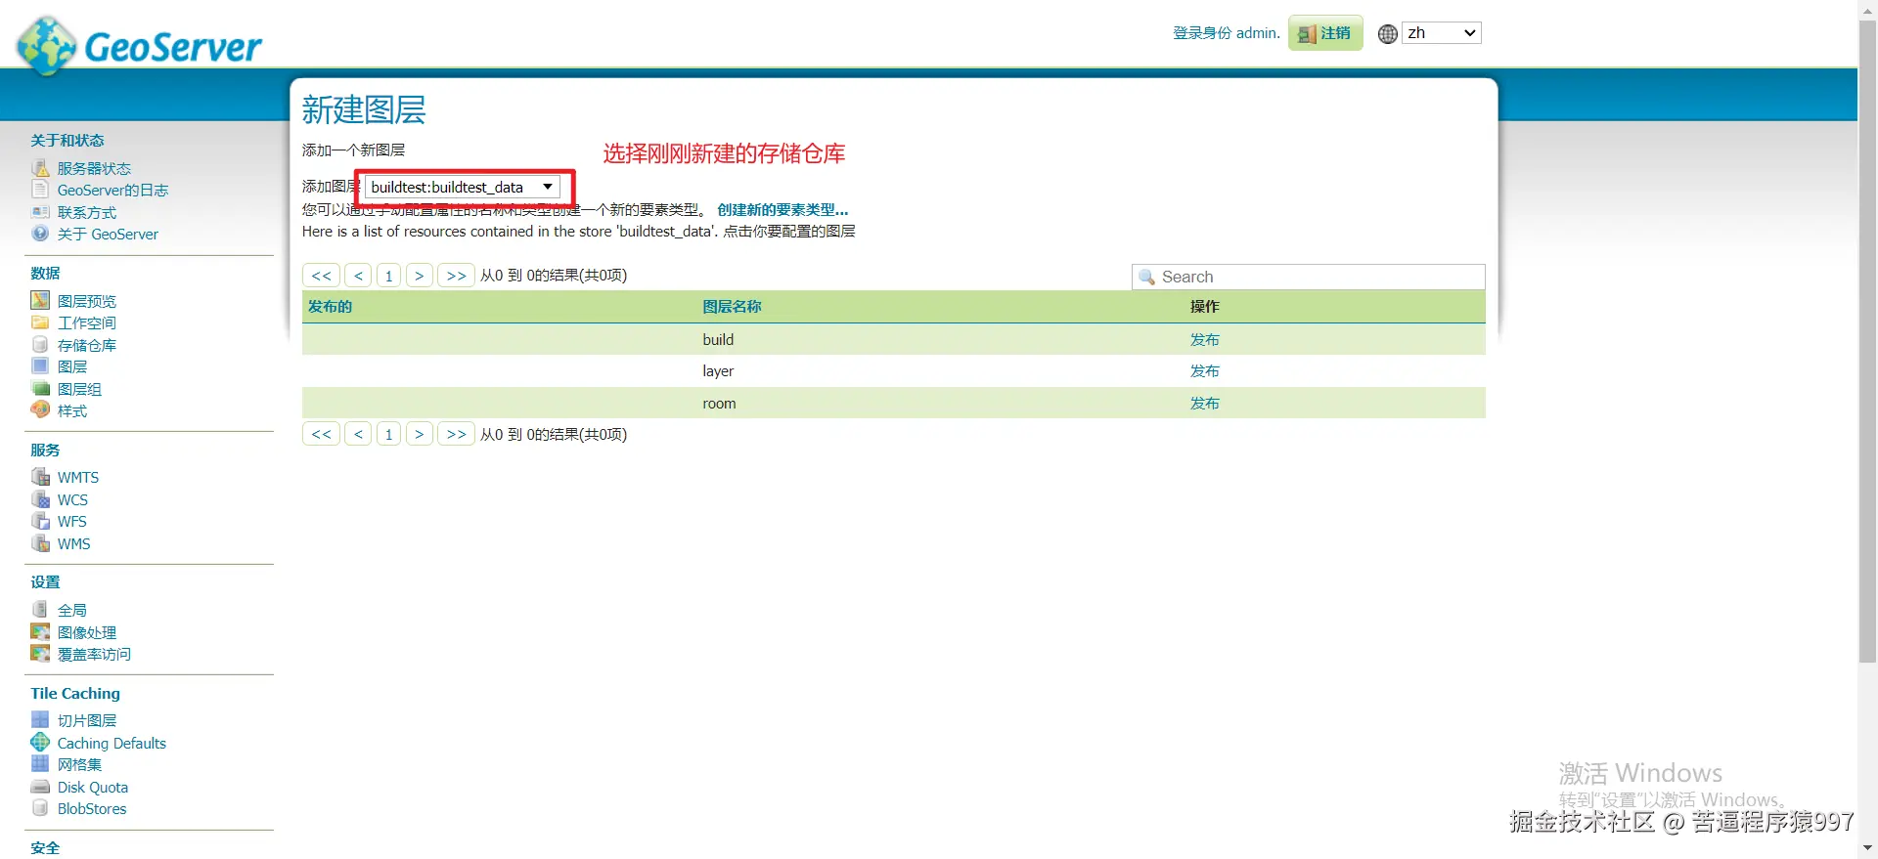Open Disk Quota link
This screenshot has height=859, width=1878.
tap(93, 787)
